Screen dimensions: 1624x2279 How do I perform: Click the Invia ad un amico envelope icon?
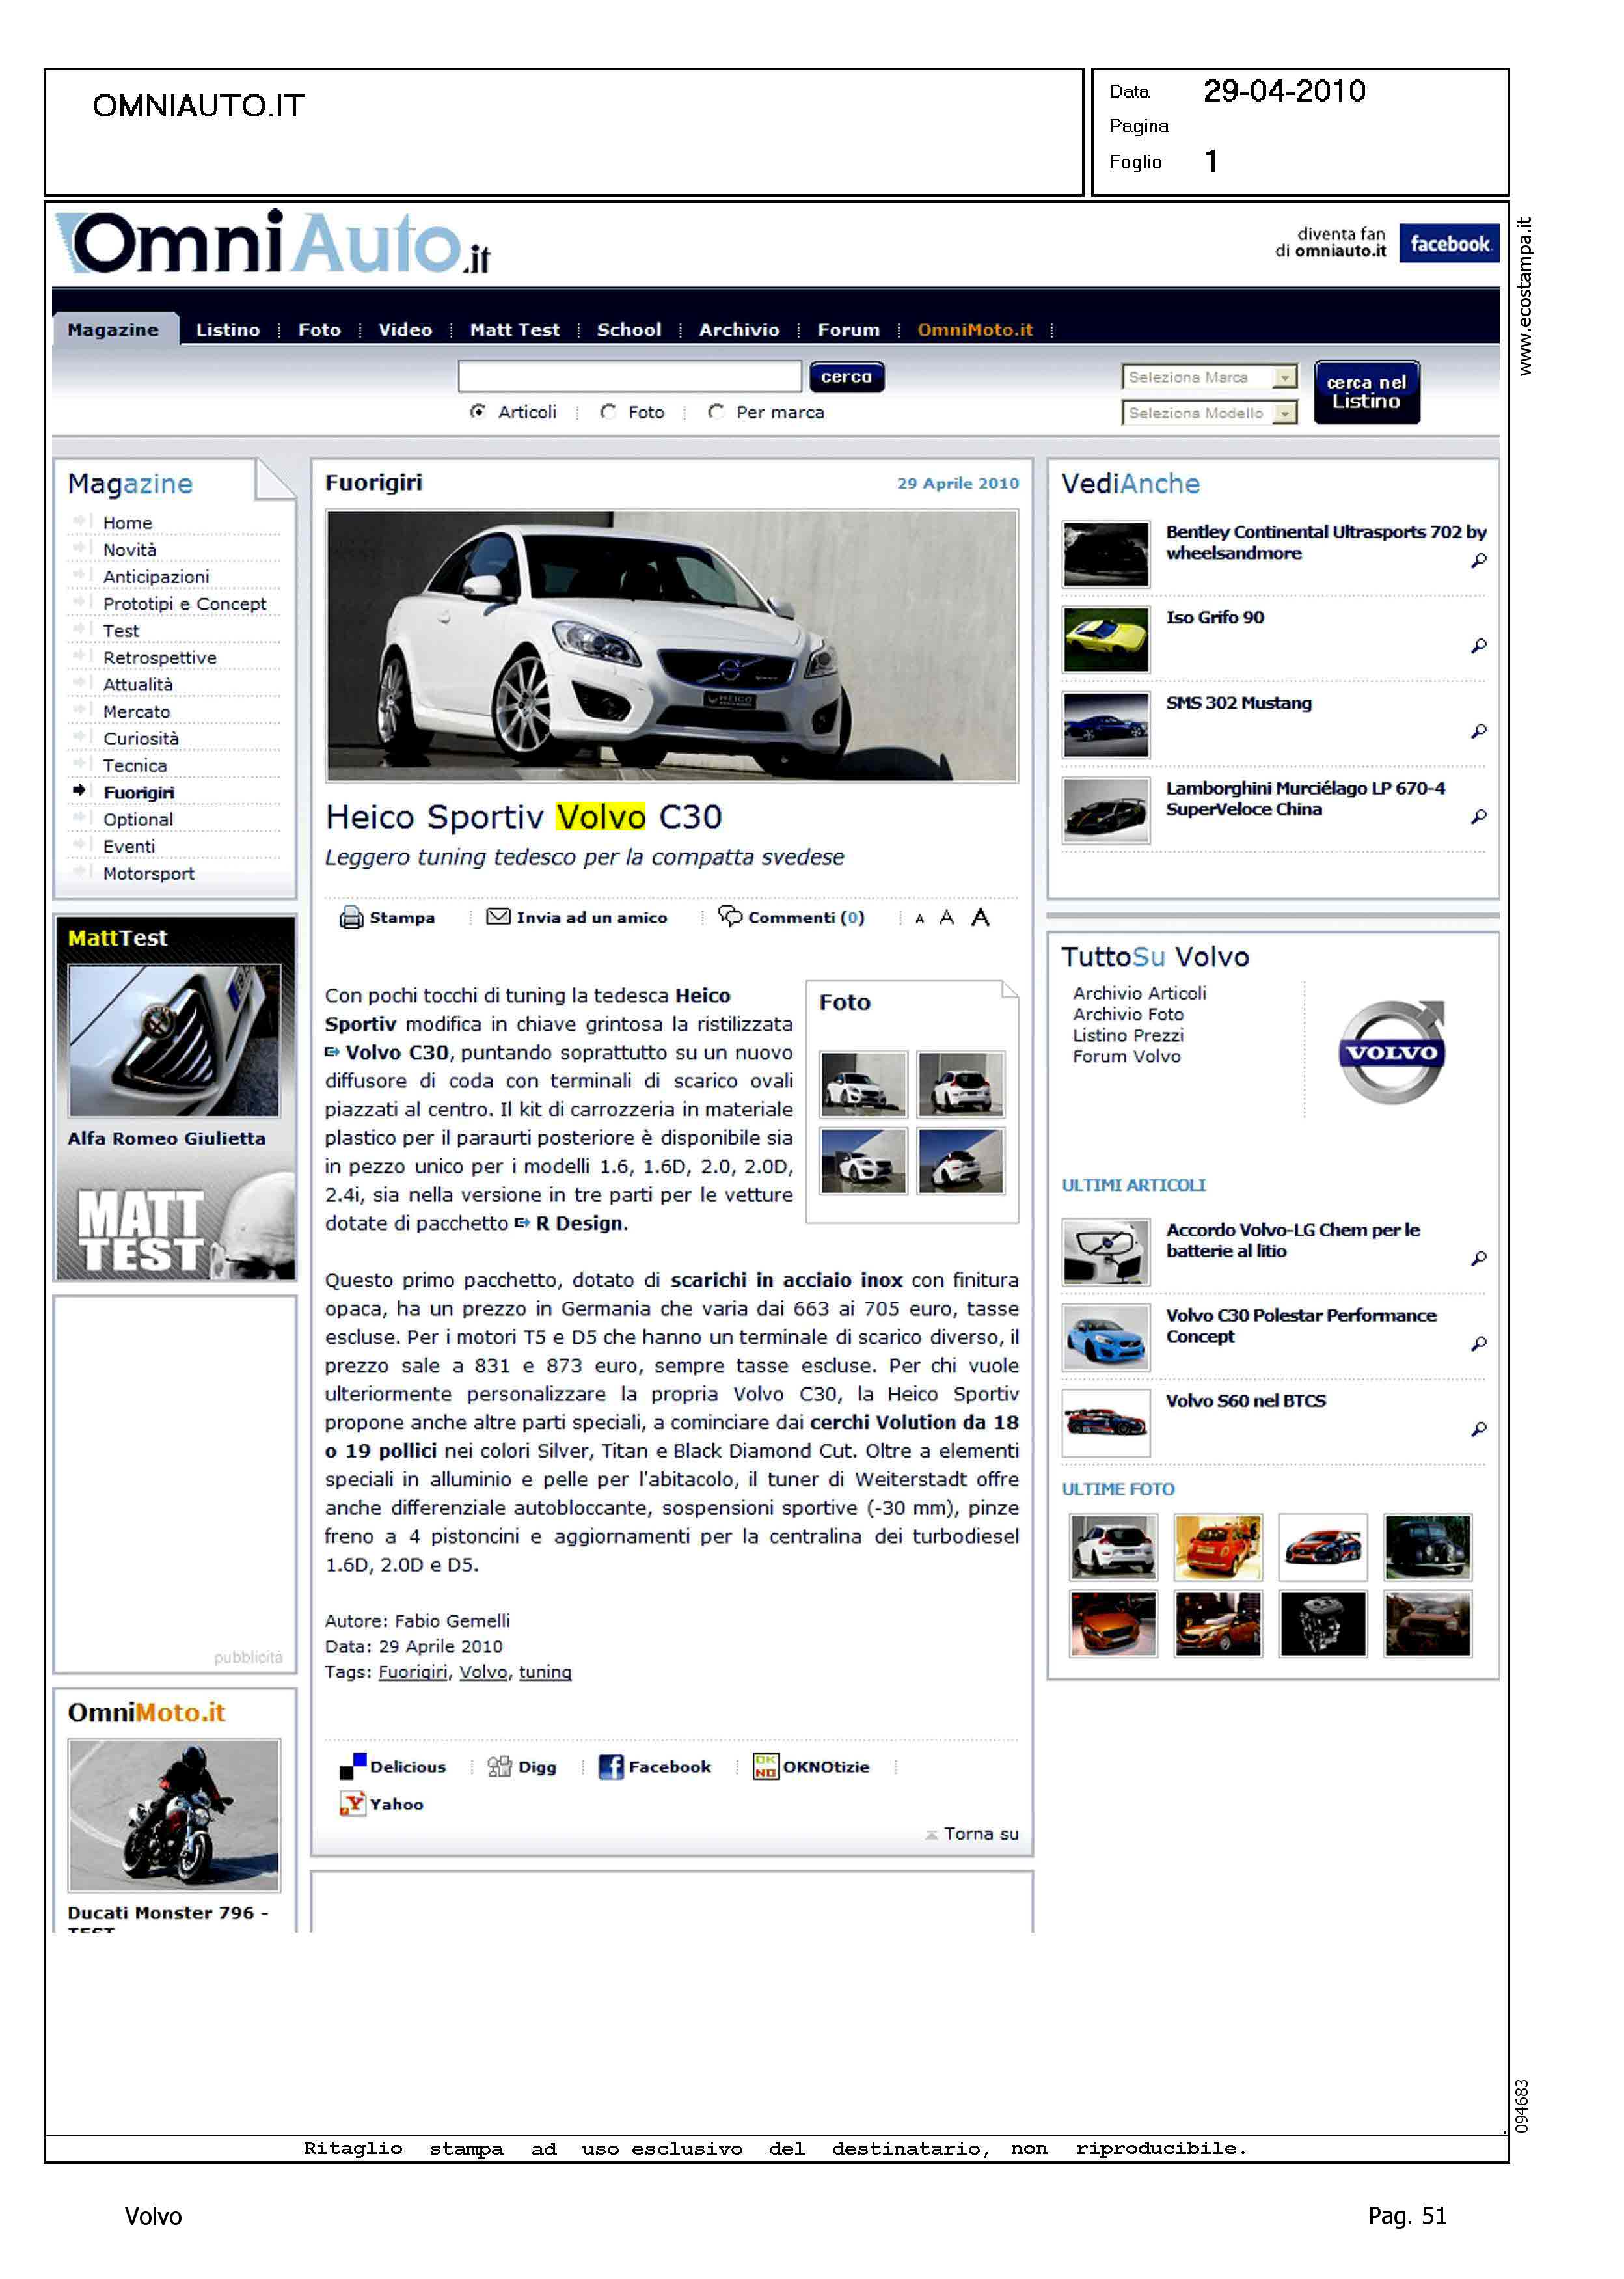[x=498, y=916]
